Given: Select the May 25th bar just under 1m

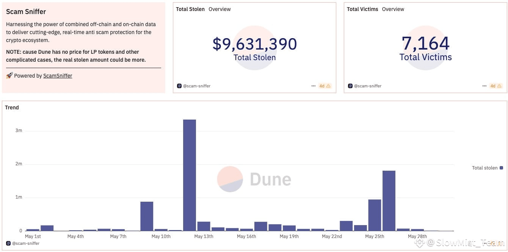Looking at the screenshot, I should [x=375, y=215].
